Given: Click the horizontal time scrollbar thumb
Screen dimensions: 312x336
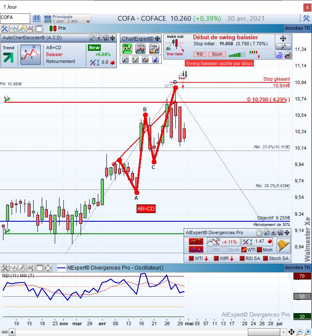Looking at the screenshot, I should tap(264, 333).
